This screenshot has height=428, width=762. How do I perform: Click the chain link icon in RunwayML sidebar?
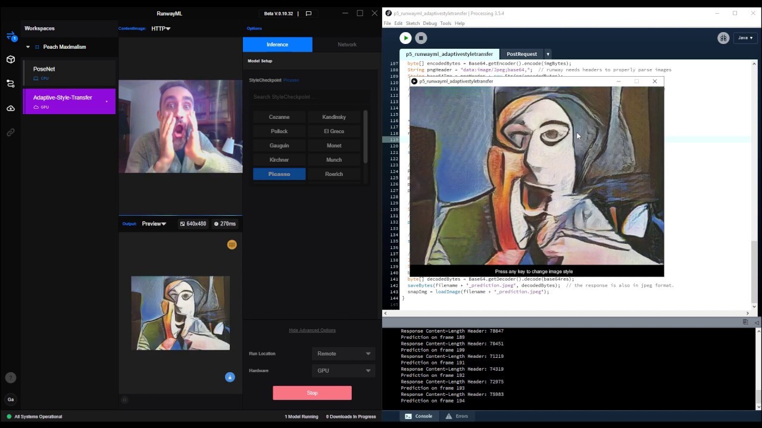(11, 133)
